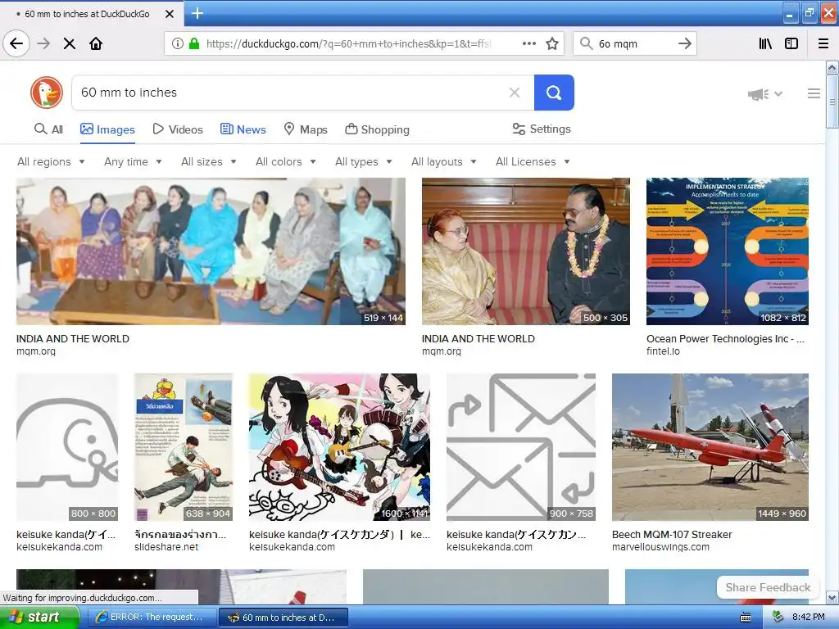The height and width of the screenshot is (629, 839).
Task: Open page actions three-dot menu
Action: click(x=528, y=44)
